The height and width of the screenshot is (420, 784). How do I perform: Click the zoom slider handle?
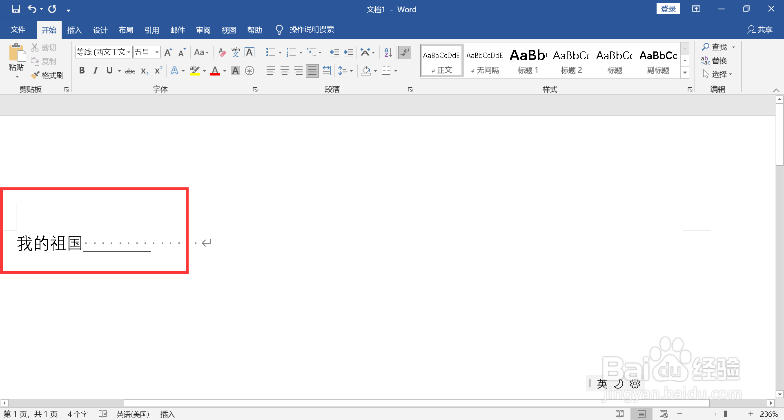(725, 414)
